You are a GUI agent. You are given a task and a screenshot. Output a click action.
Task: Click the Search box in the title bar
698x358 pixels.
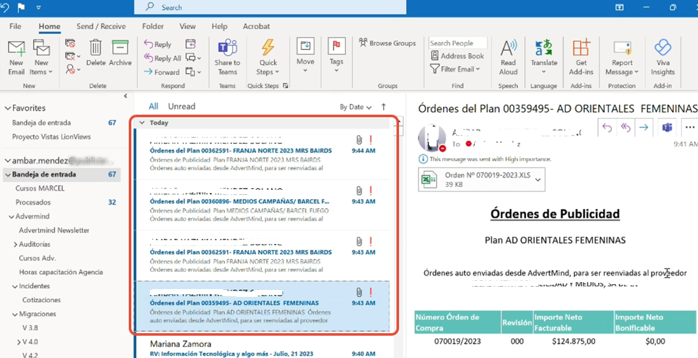pyautogui.click(x=270, y=7)
